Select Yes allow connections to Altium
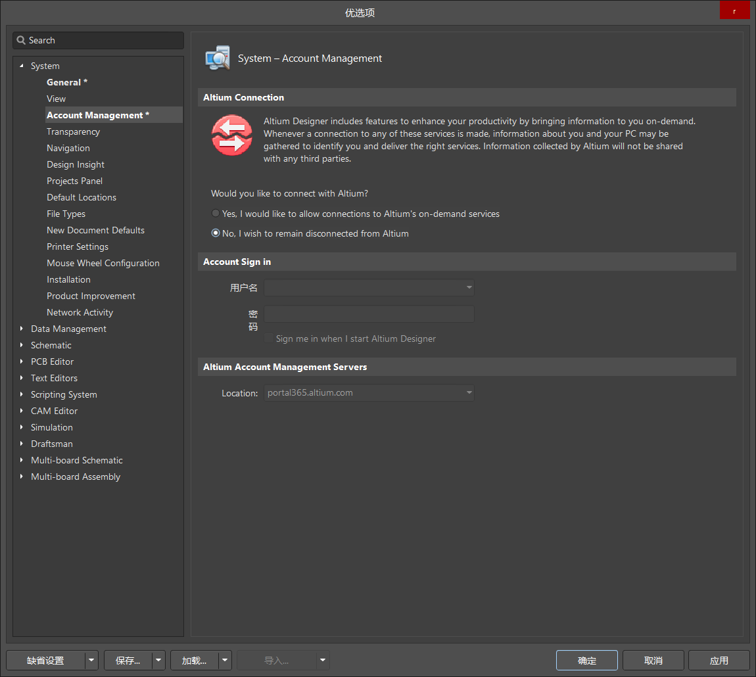756x677 pixels. point(216,213)
